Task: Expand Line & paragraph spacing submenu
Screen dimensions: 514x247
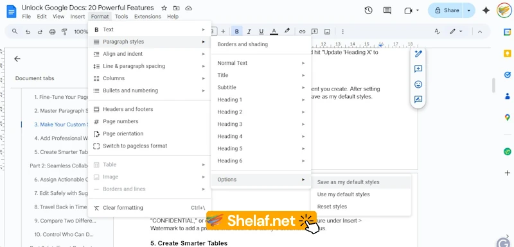Action: (150, 66)
